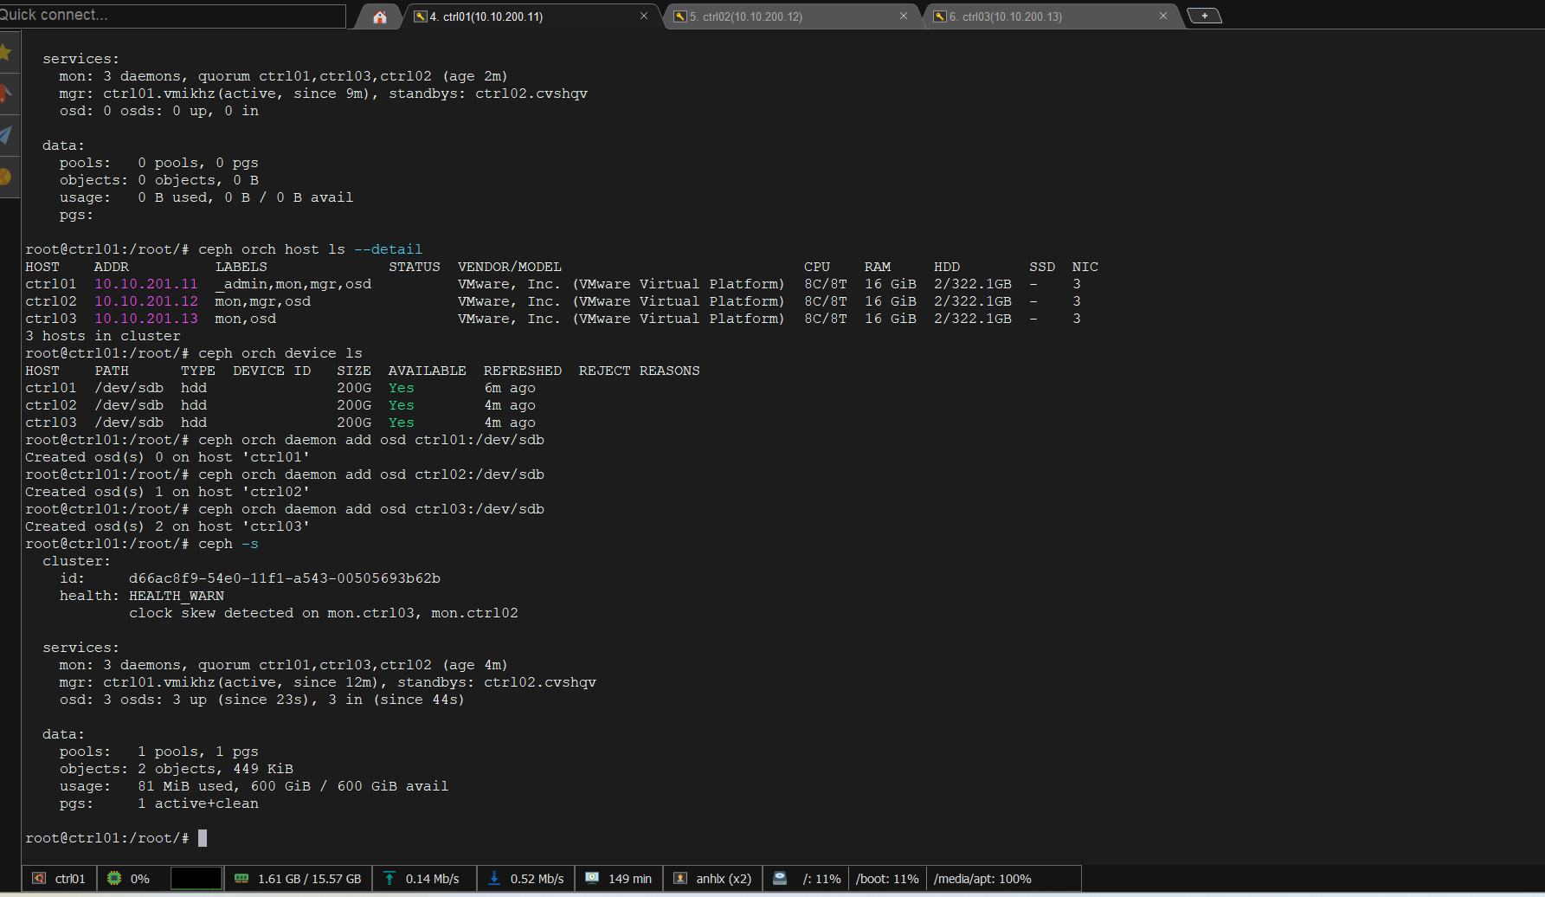
Task: Click the plus icon to open a new tab
Action: point(1204,16)
